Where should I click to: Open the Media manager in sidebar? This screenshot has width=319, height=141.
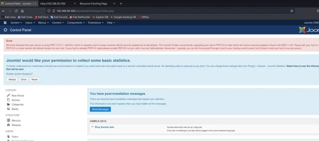click(15, 109)
